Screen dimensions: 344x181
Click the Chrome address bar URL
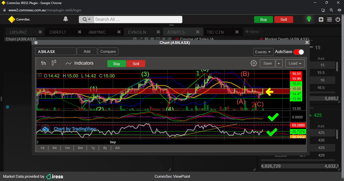pyautogui.click(x=45, y=10)
